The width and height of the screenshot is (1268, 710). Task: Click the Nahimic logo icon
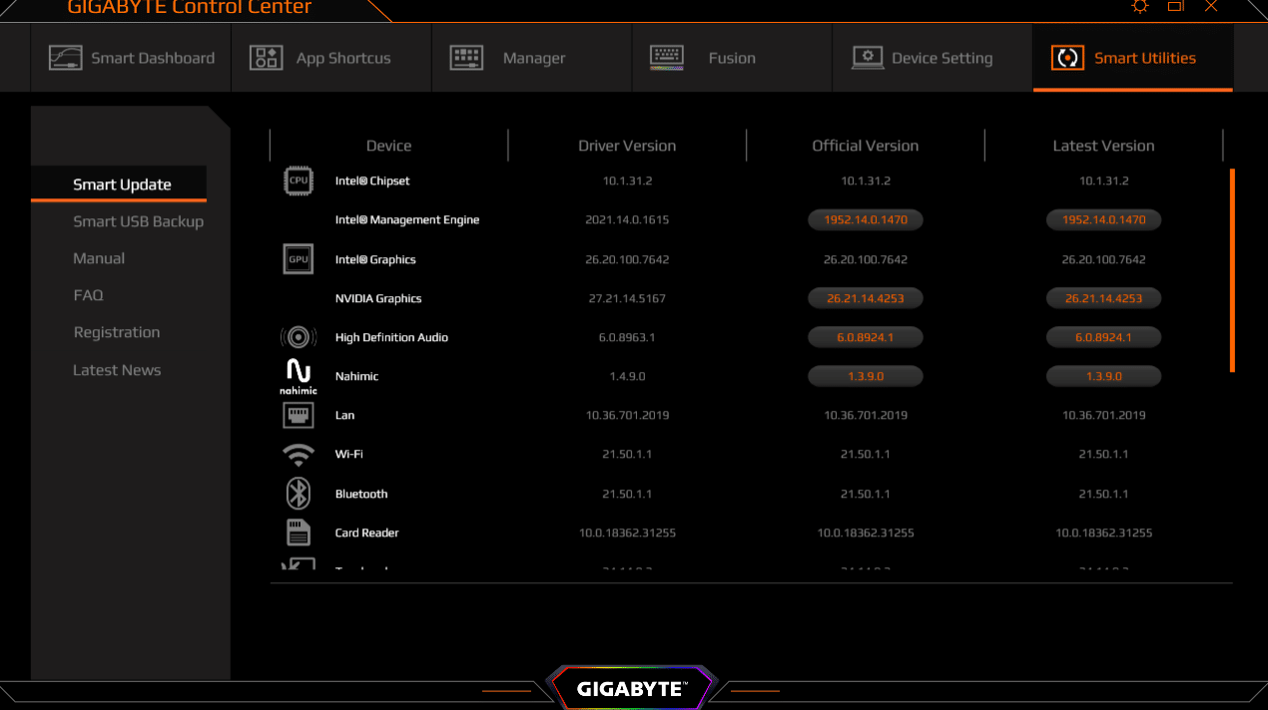299,376
